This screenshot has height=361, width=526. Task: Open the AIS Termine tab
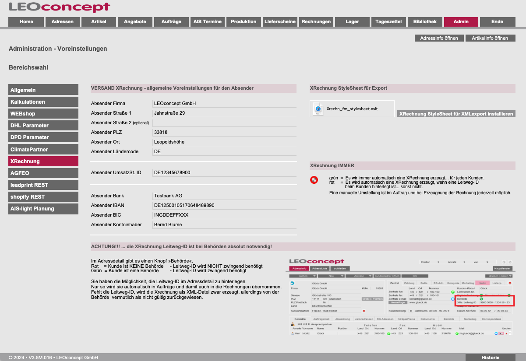pyautogui.click(x=208, y=21)
